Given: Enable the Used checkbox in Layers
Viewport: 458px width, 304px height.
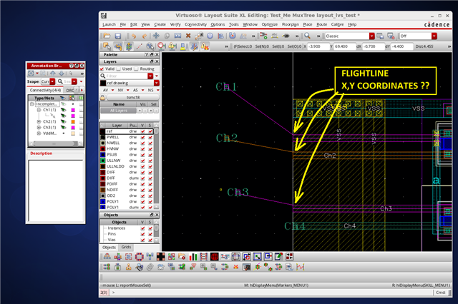Looking at the screenshot, I should click(119, 69).
